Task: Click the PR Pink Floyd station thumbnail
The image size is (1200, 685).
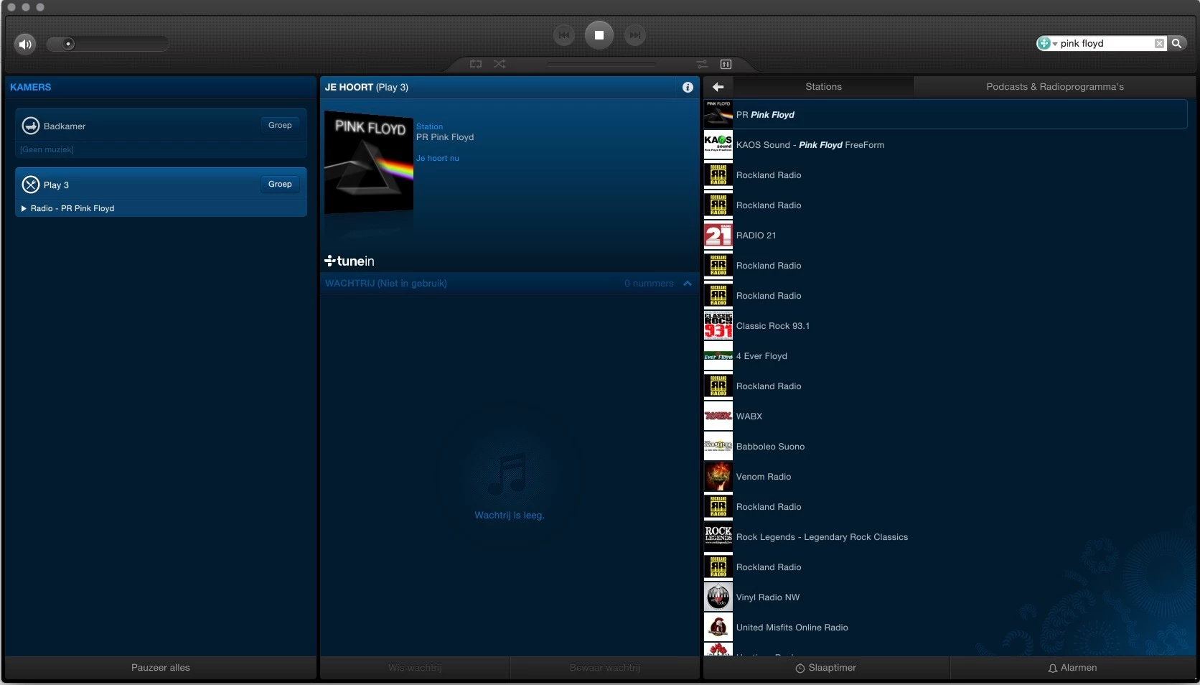Action: point(718,115)
